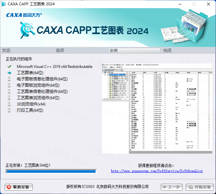Screen dimensions: 216x194
Task: Click the hourglass icon beside 电子图板浏览组件(64位)
Action: (9, 85)
